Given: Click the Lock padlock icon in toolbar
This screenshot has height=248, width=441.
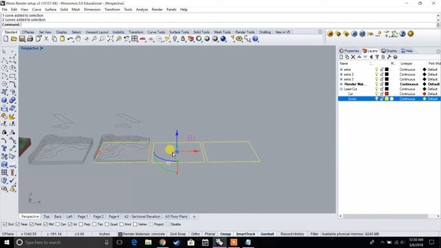Looking at the screenshot, I should tap(183, 39).
